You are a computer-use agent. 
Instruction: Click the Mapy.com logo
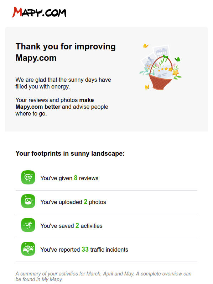(39, 12)
